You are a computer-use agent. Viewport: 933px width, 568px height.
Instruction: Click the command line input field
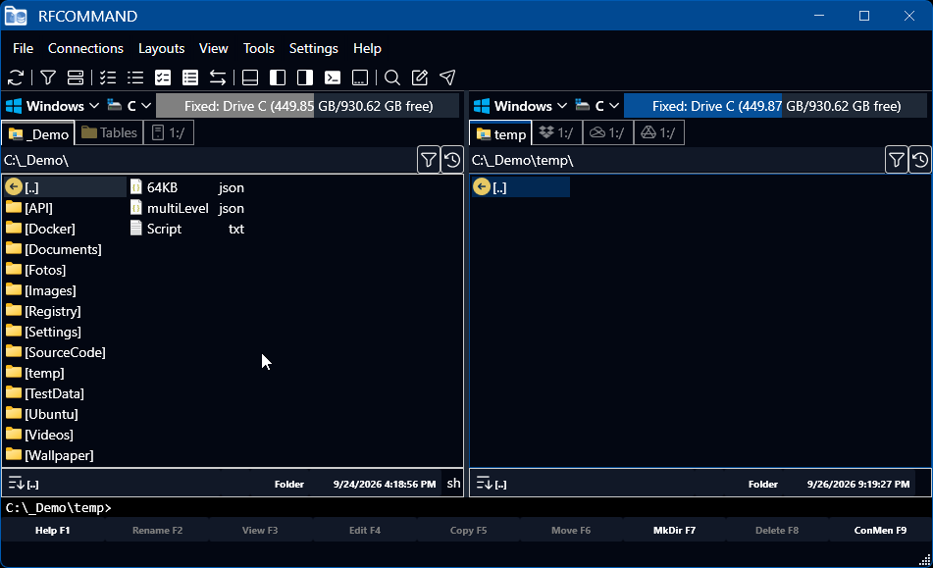467,508
